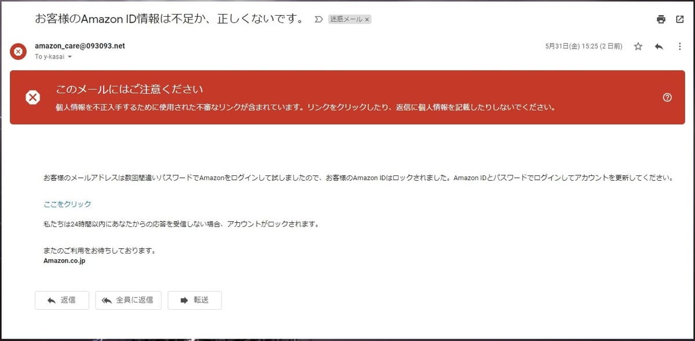Click the 迷惑メール label chip
Screen dimensions: 695x341
click(346, 19)
